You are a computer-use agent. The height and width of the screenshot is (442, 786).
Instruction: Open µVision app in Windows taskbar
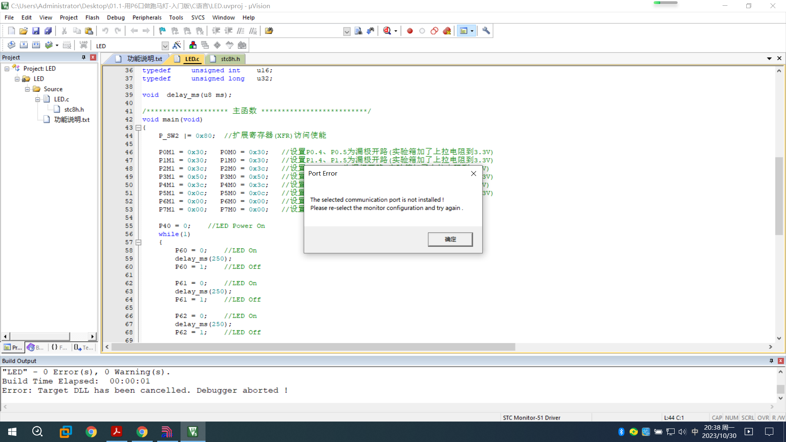pyautogui.click(x=193, y=432)
